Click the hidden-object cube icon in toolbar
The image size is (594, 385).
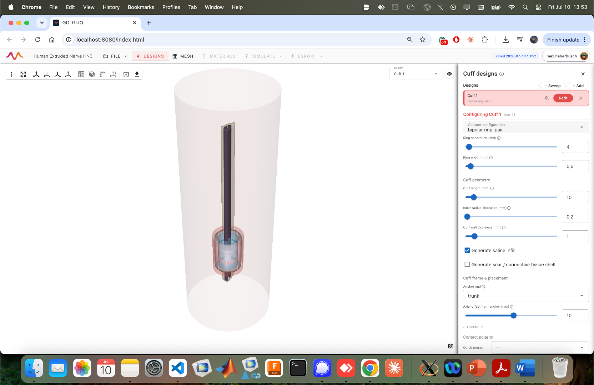point(92,74)
